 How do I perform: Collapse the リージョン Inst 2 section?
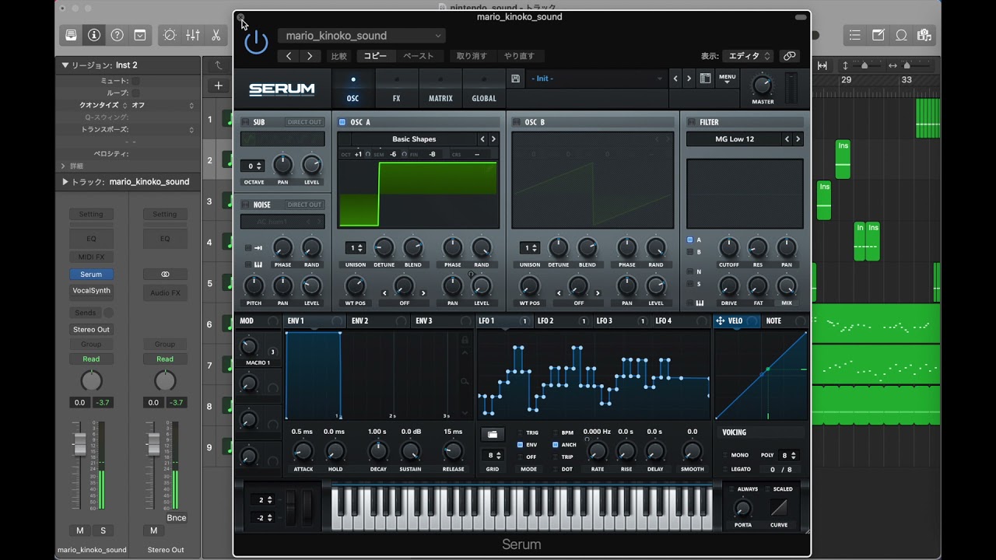click(x=65, y=65)
